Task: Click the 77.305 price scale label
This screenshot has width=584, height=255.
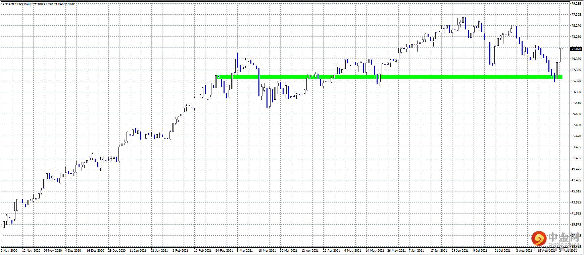Action: pyautogui.click(x=576, y=15)
